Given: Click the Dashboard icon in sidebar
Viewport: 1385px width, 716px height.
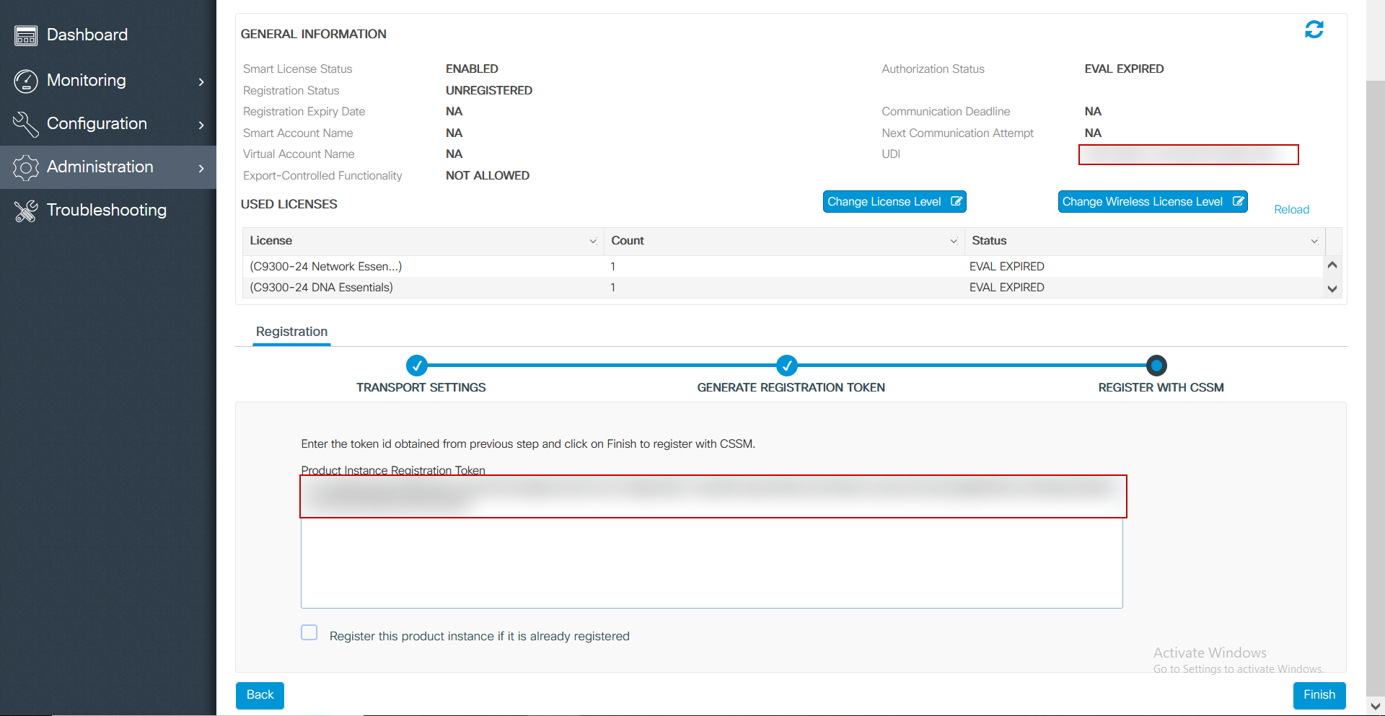Looking at the screenshot, I should point(26,35).
